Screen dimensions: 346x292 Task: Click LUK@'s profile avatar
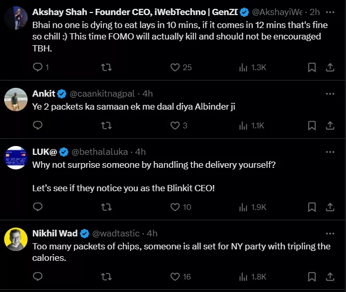click(16, 158)
